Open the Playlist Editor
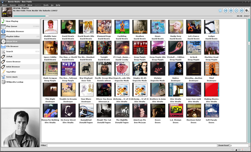Screen dimensions: 251x152 (20, 37)
